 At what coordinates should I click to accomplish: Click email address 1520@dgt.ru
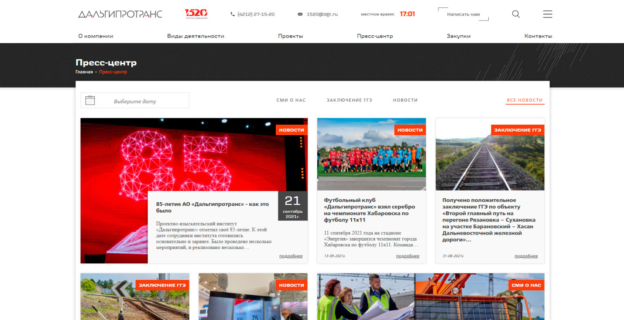(x=322, y=14)
